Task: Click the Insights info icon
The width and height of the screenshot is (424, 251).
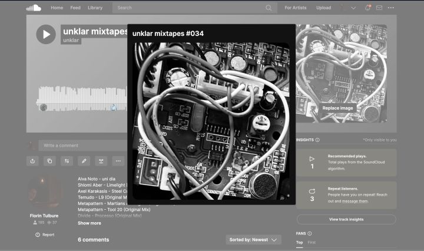Action: click(x=317, y=140)
